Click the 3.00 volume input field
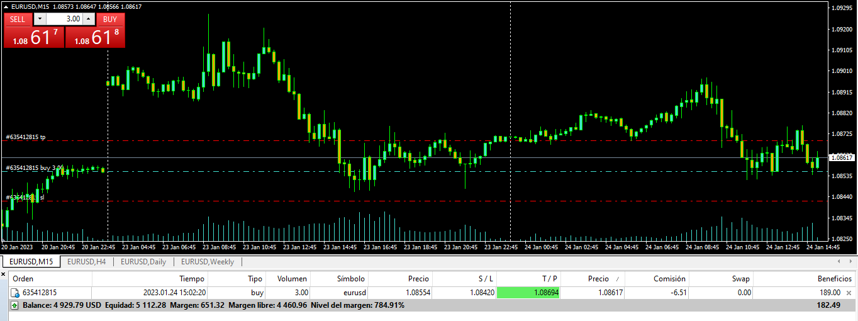The height and width of the screenshot is (321, 858). coord(64,19)
